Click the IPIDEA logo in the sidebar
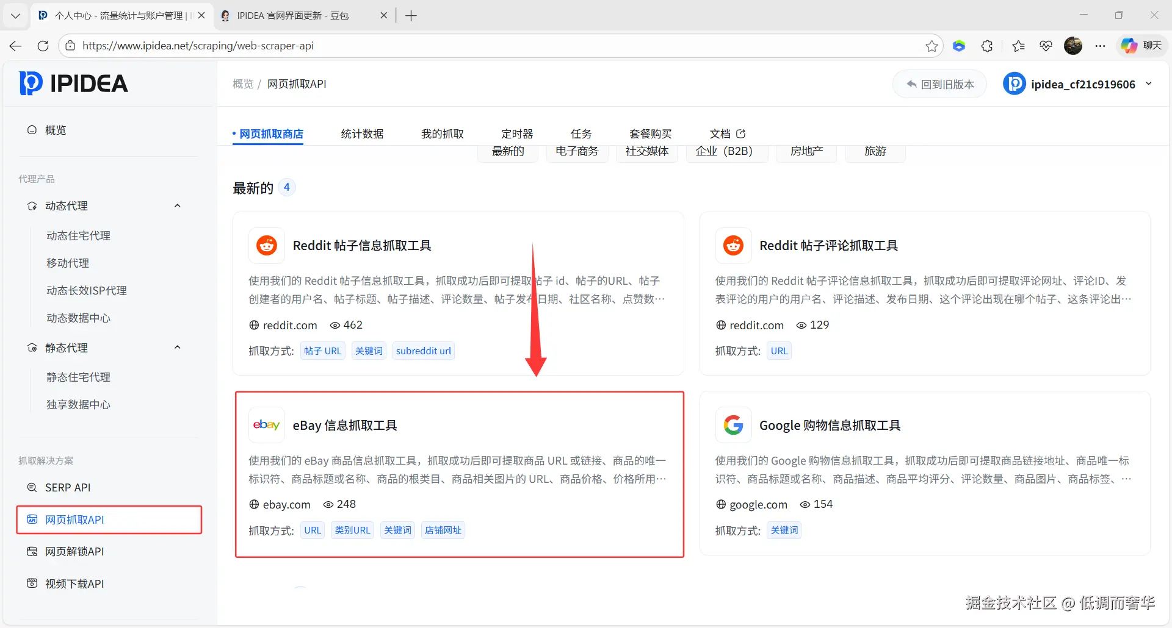 click(x=74, y=84)
